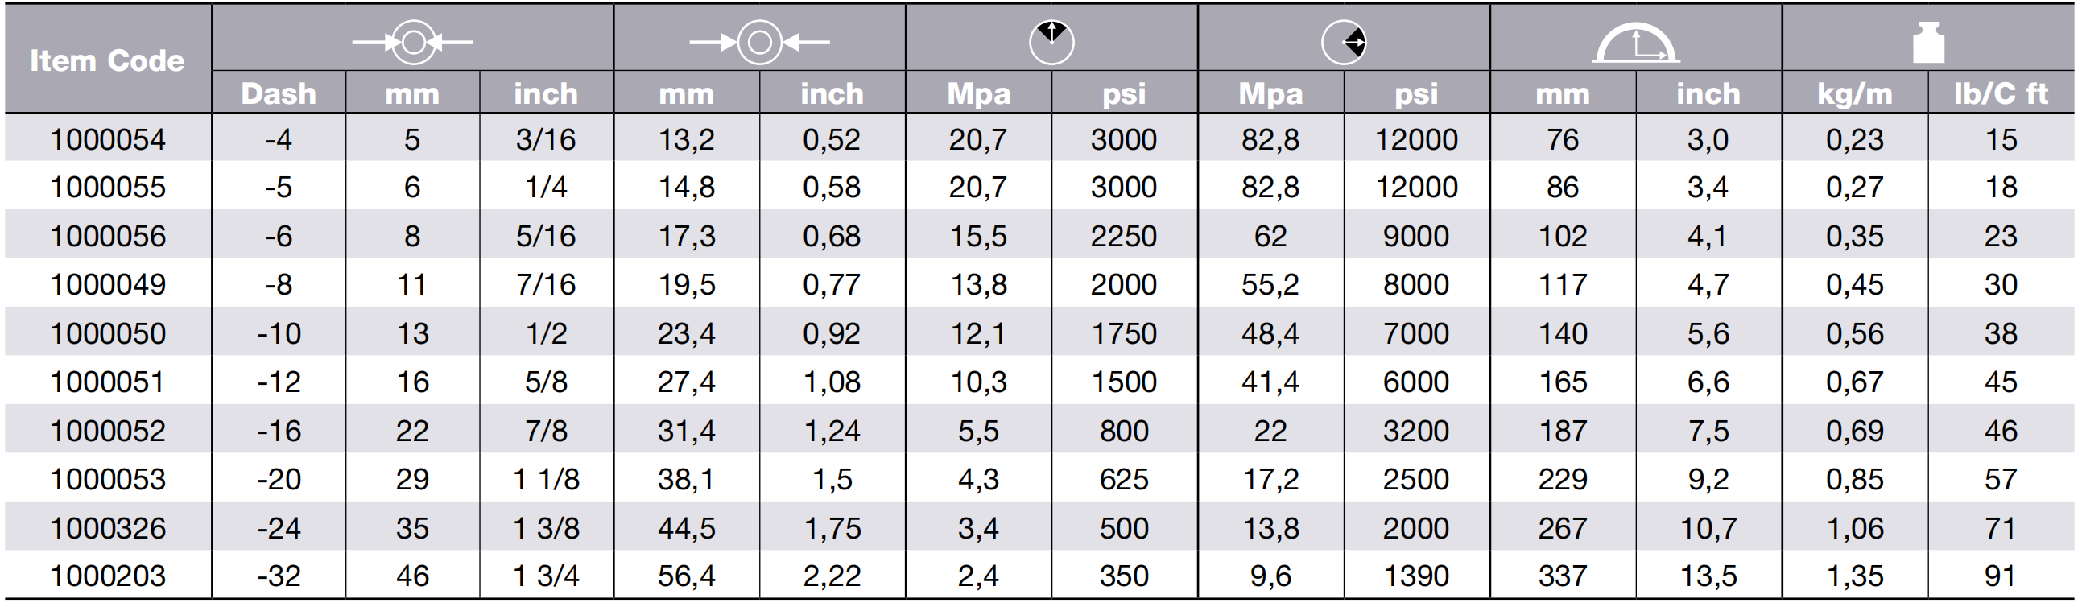Click the bend radius icon
Image resolution: width=2082 pixels, height=607 pixels.
pyautogui.click(x=1636, y=43)
